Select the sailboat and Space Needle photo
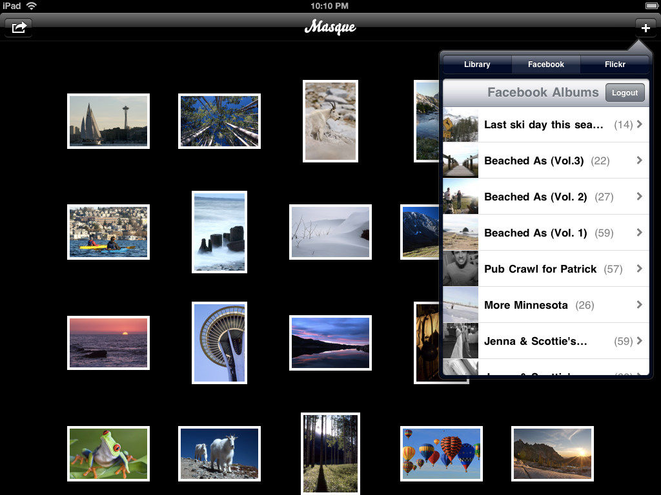This screenshot has width=661, height=495. (x=108, y=121)
